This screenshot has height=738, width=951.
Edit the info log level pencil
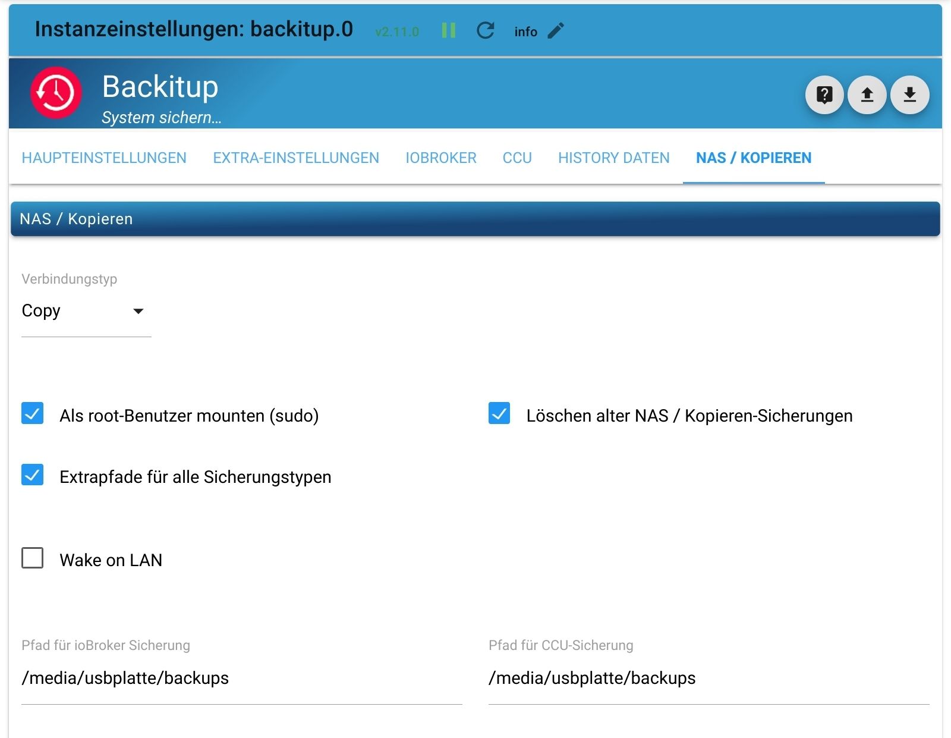click(x=556, y=30)
